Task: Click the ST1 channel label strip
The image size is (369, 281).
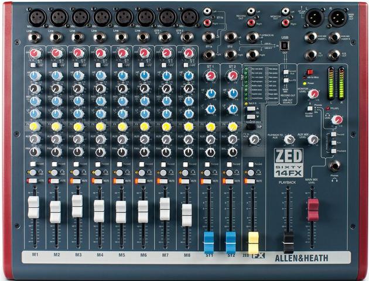Action: click(209, 255)
